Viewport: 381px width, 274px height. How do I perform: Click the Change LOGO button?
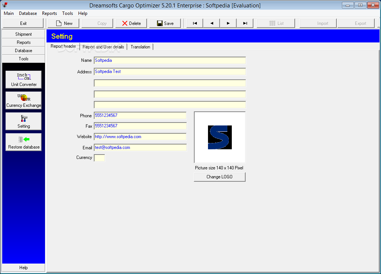point(220,177)
